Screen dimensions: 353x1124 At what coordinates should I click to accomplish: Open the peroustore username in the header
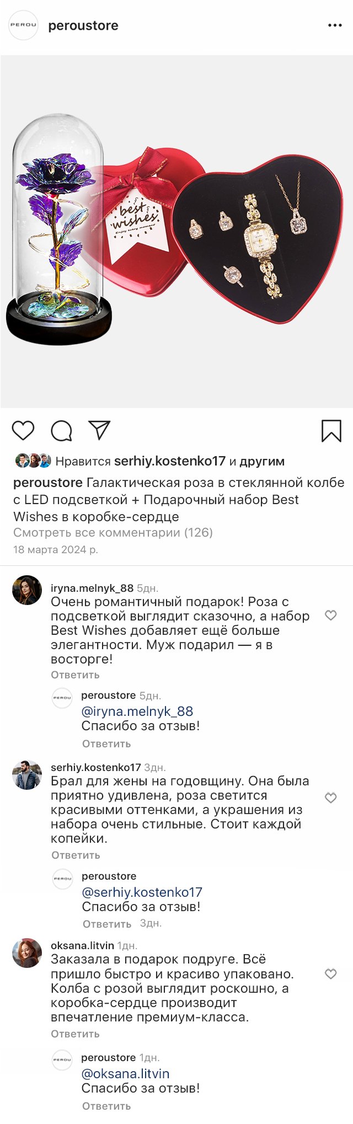pyautogui.click(x=83, y=26)
